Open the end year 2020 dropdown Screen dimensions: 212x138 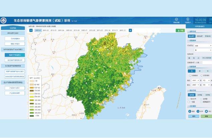click(195, 85)
